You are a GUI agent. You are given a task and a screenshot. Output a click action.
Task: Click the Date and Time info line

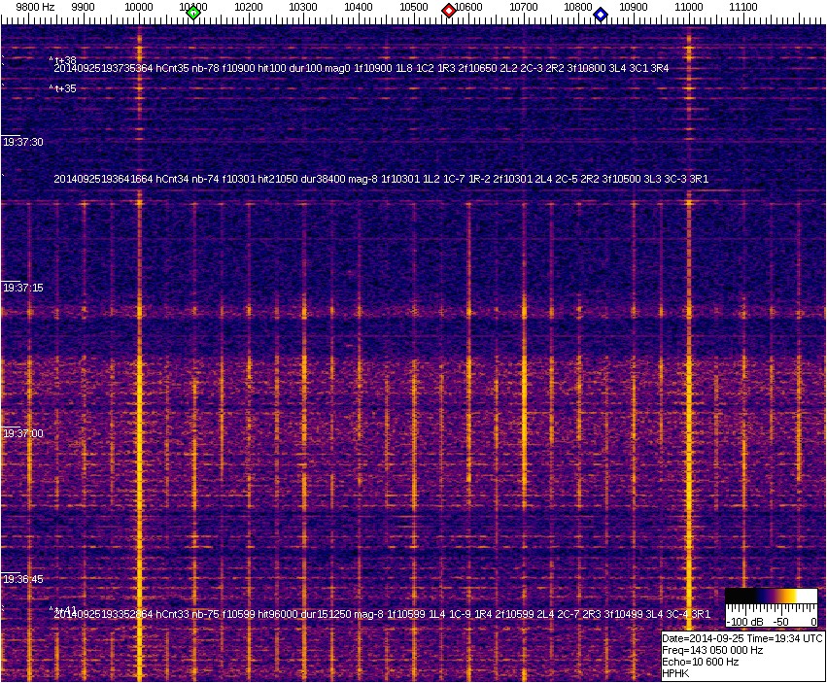tap(742, 638)
